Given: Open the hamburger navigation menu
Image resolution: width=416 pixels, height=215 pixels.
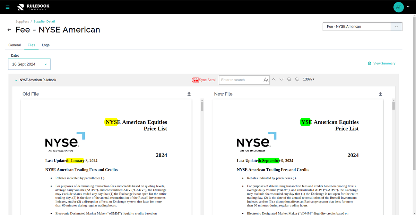Looking at the screenshot, I should pyautogui.click(x=7, y=7).
